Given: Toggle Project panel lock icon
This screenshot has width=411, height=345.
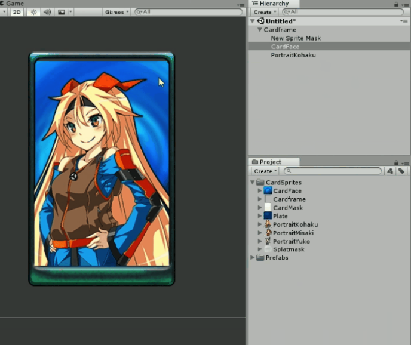Looking at the screenshot, I should (x=396, y=163).
